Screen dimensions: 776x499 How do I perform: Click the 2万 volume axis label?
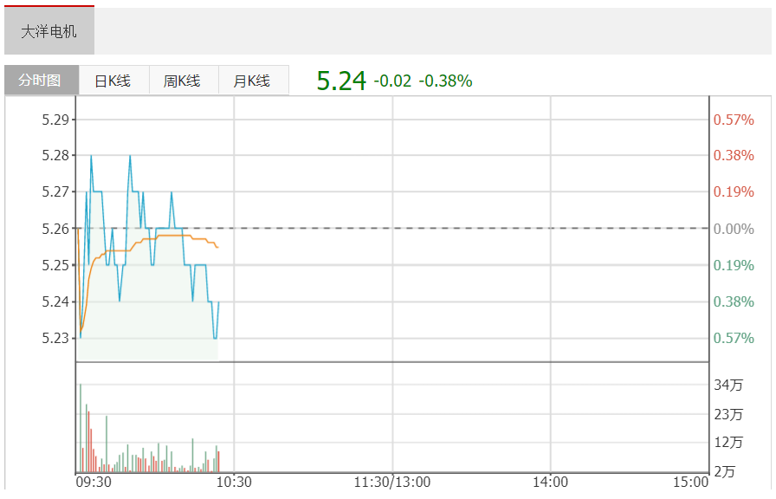click(724, 472)
